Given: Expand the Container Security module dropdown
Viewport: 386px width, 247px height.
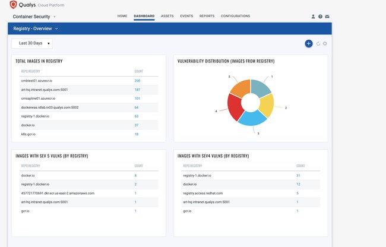Looking at the screenshot, I should point(34,17).
